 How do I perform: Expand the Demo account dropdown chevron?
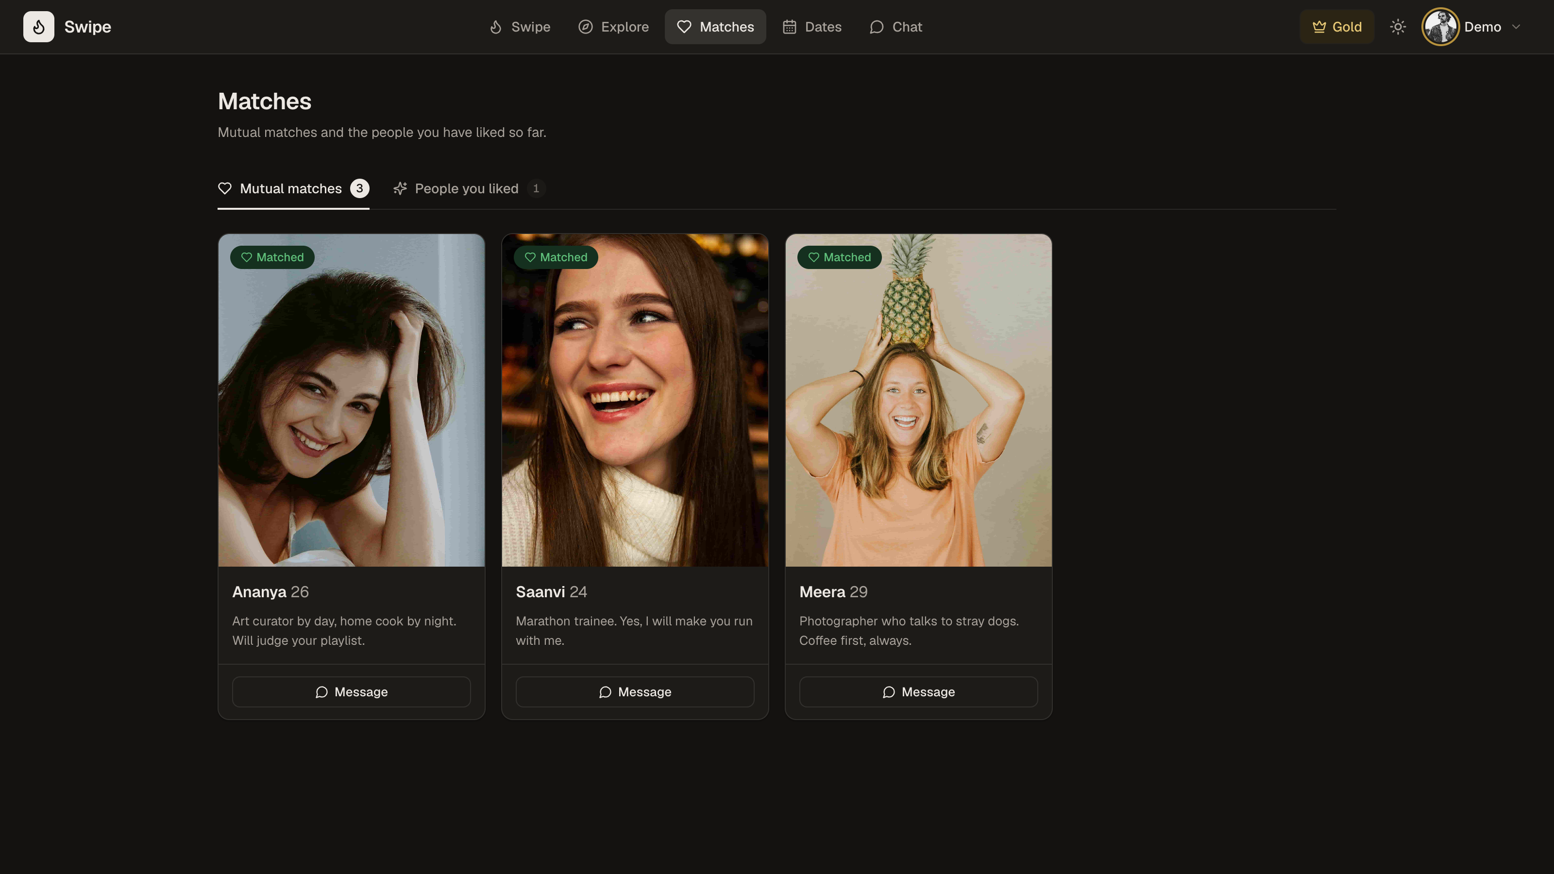tap(1516, 27)
